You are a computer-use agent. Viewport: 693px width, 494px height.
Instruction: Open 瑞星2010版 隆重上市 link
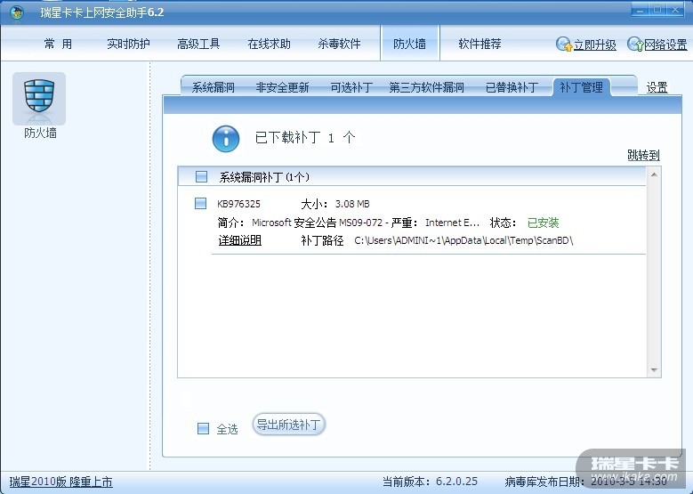(61, 482)
